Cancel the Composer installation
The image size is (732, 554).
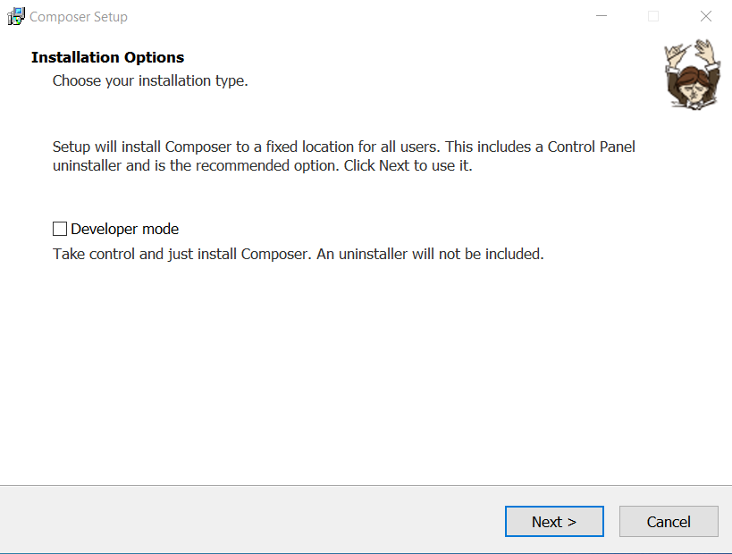[x=669, y=521]
